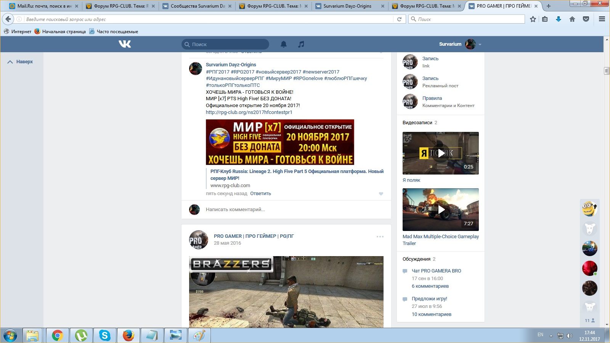Viewport: 610px width, 343px height.
Task: Open Firefox hamburger menu
Action: (602, 19)
